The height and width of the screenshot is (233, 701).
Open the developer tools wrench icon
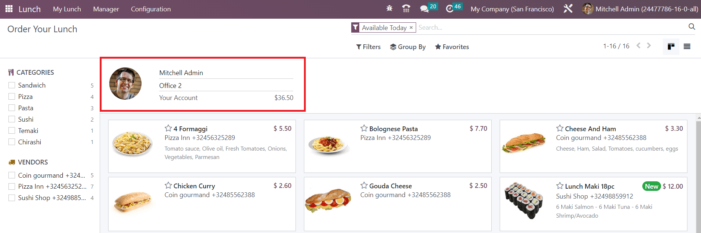568,8
